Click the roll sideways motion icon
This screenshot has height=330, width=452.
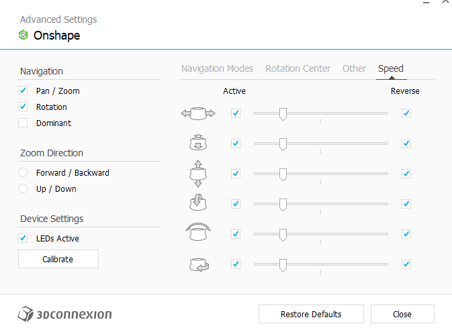click(x=198, y=233)
